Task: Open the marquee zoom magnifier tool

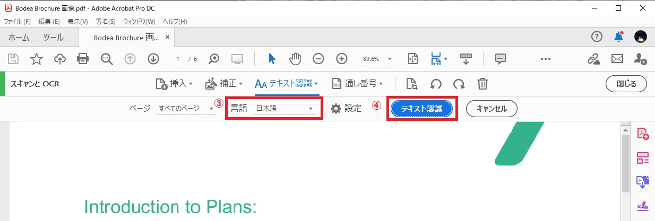Action: (214, 59)
